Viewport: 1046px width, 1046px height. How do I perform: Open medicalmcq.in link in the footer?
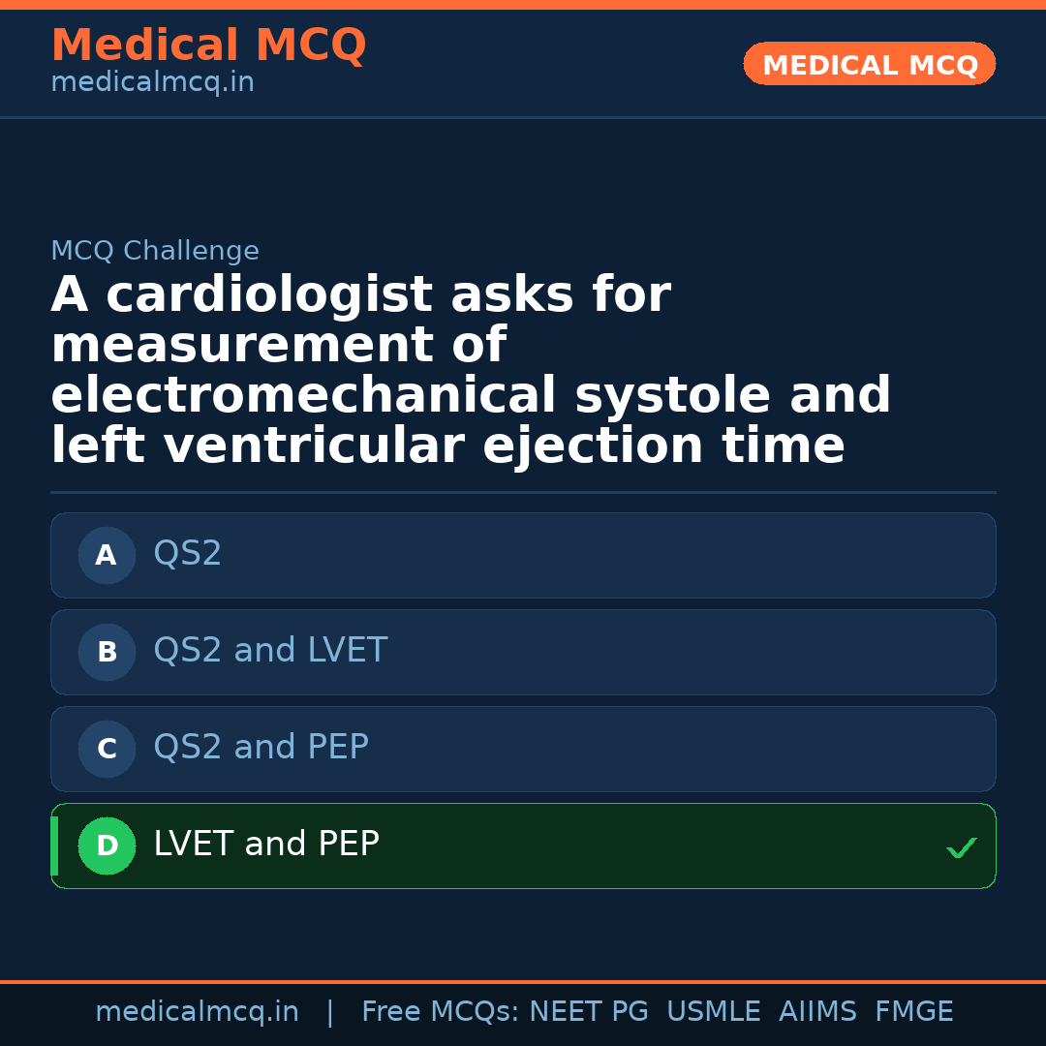coord(197,1012)
